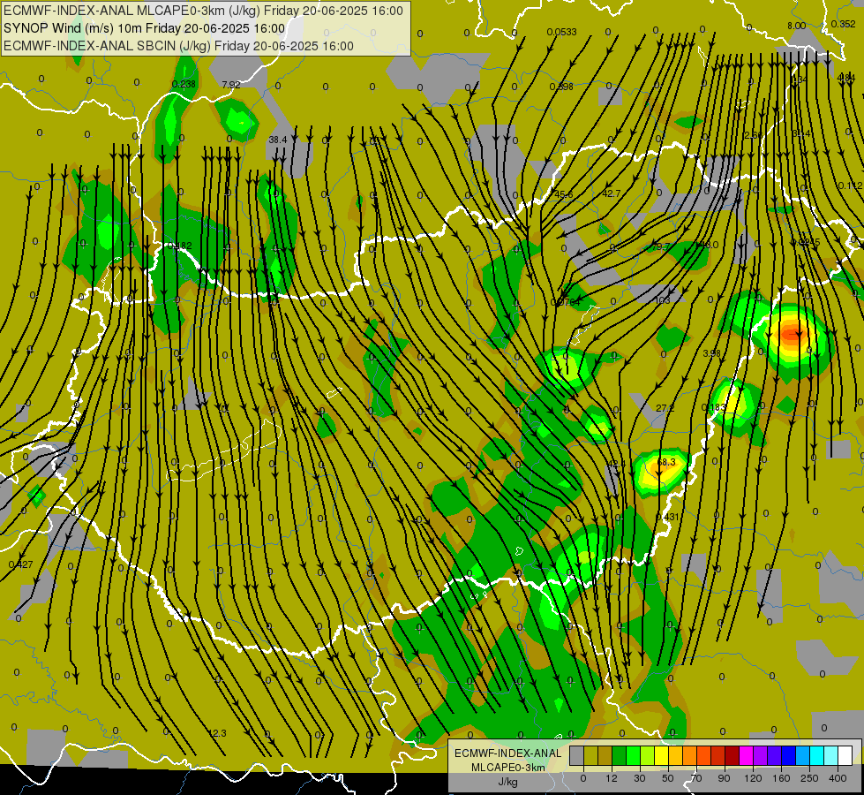Click the legend value label 70
The image size is (864, 795).
(x=696, y=778)
